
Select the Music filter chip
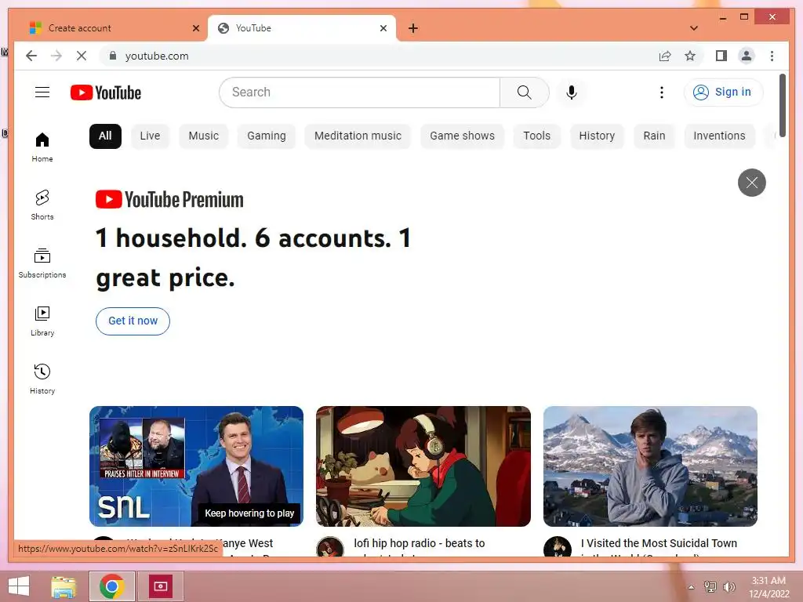(x=203, y=136)
